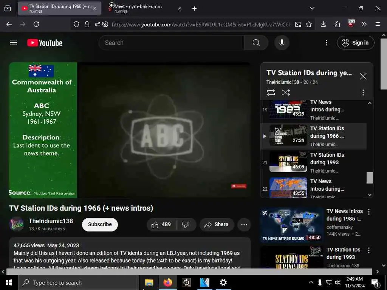Screen dimensions: 387x290
Task: Open the site permissions icon in address bar
Action: [97, 24]
